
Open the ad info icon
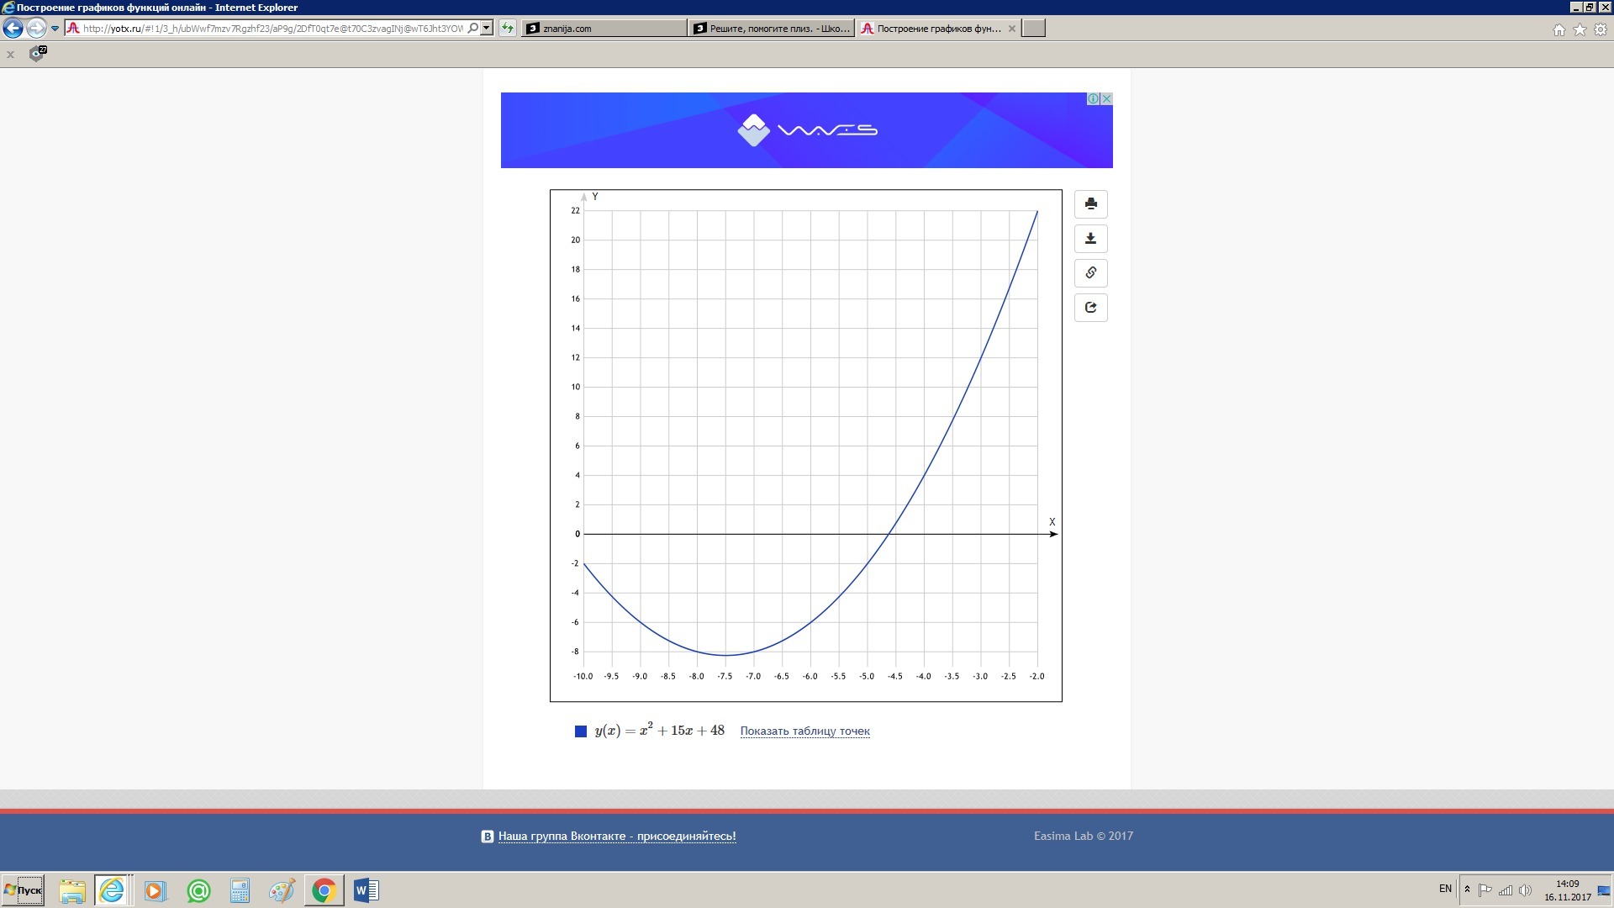point(1093,98)
